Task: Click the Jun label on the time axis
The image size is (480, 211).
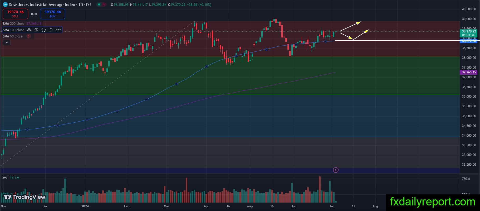Action: 294,206
